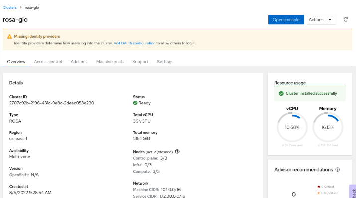
Task: Click the Resource usage heading
Action: point(290,83)
